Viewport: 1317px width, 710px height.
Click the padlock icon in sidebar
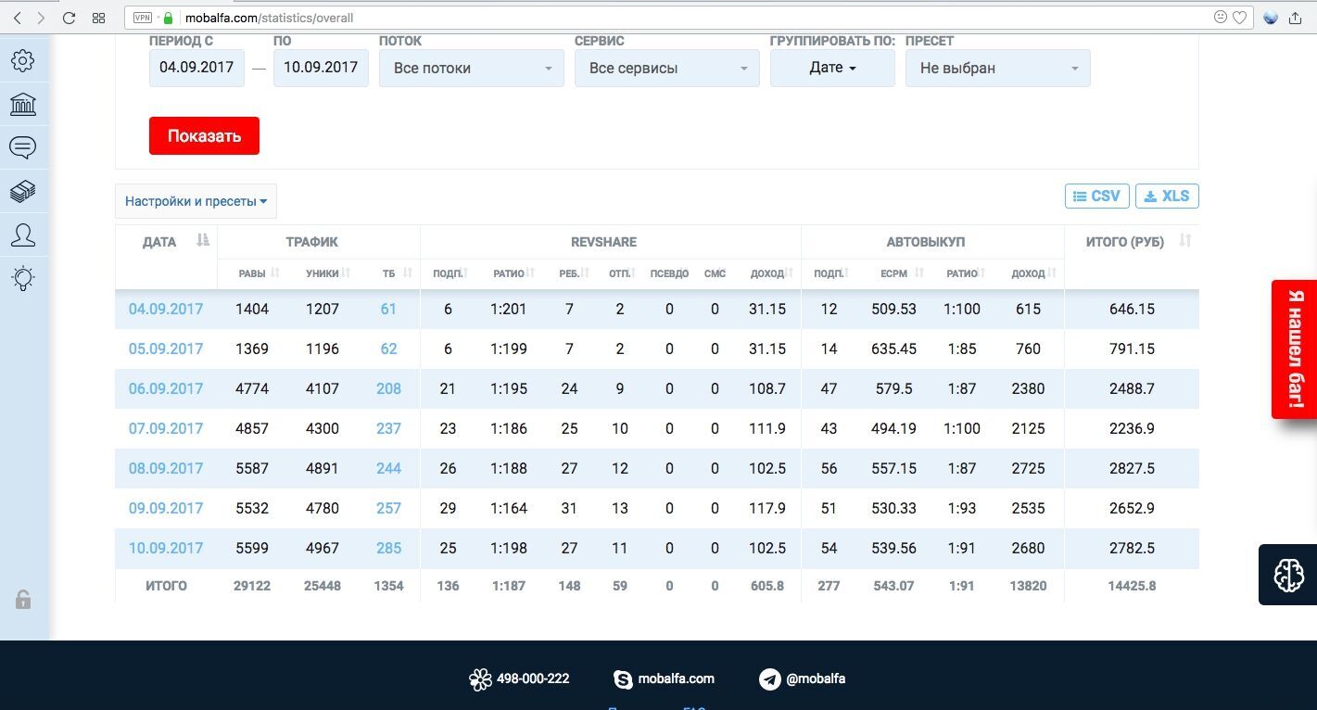click(23, 600)
